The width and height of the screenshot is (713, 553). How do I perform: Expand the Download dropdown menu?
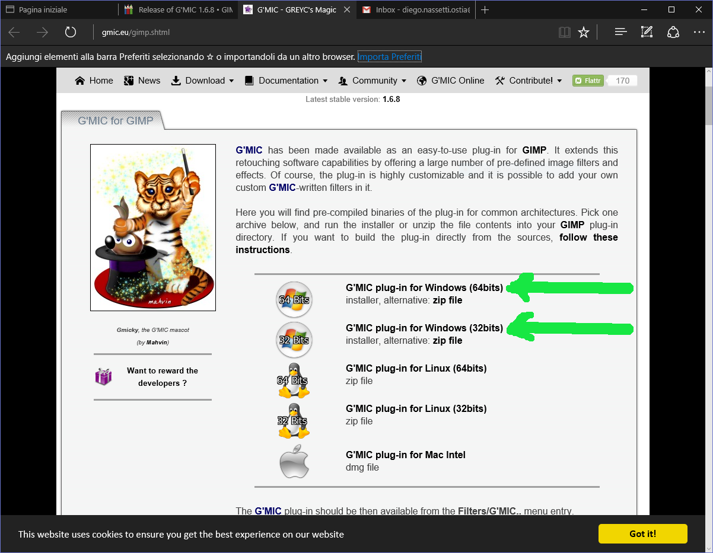202,81
